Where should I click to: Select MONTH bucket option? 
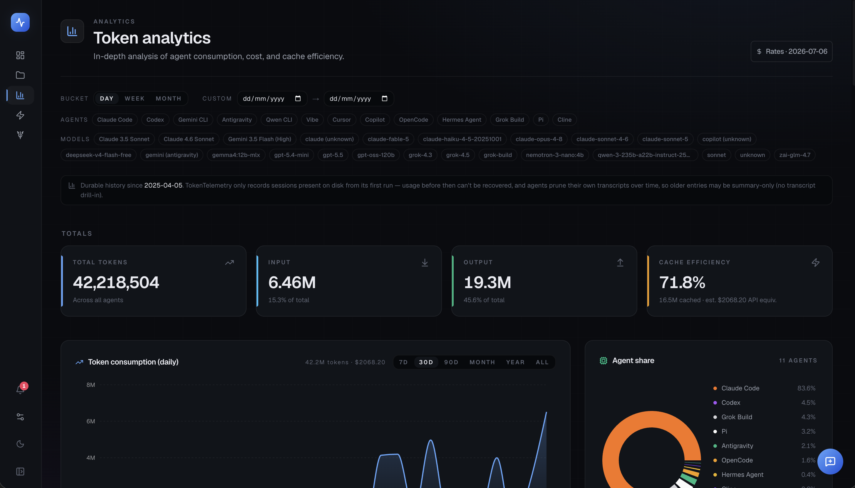(168, 98)
